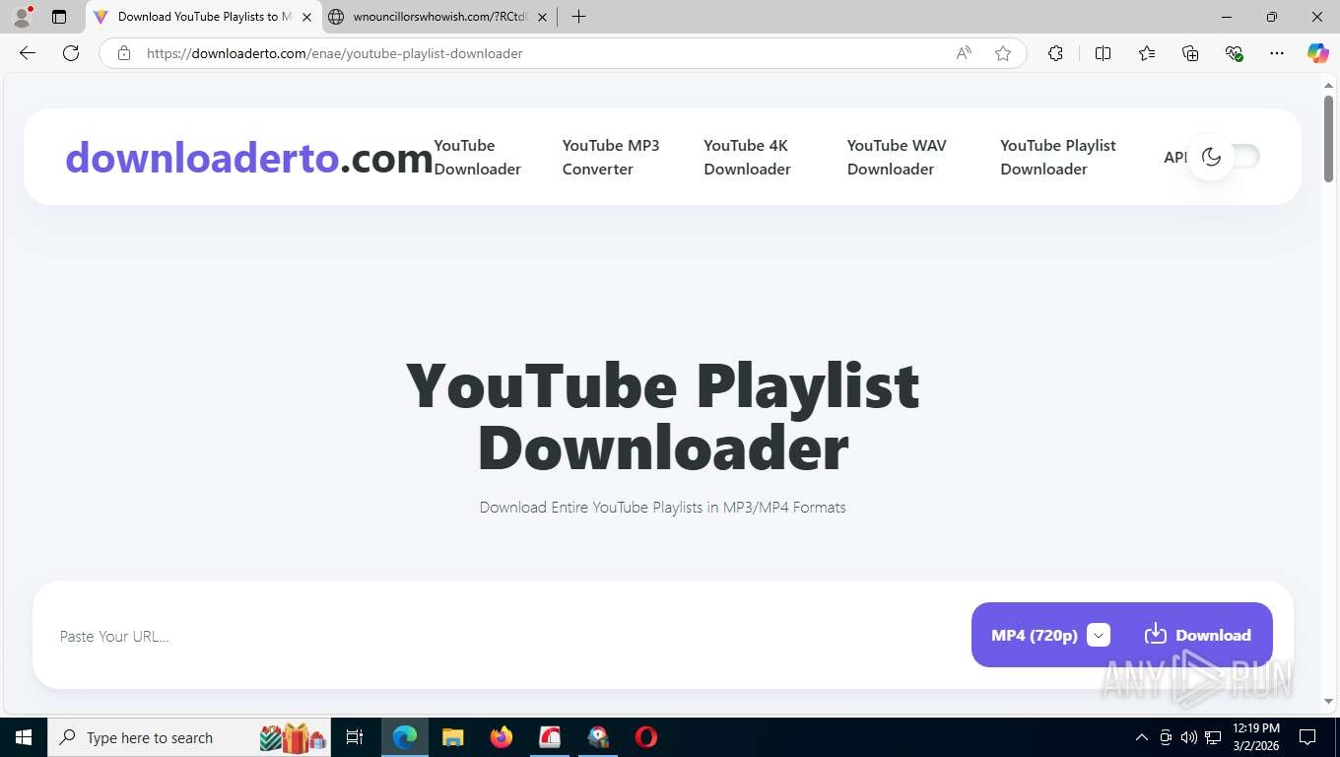Open Read aloud icon in address bar
Screen dimensions: 1340x757
pyautogui.click(x=964, y=53)
